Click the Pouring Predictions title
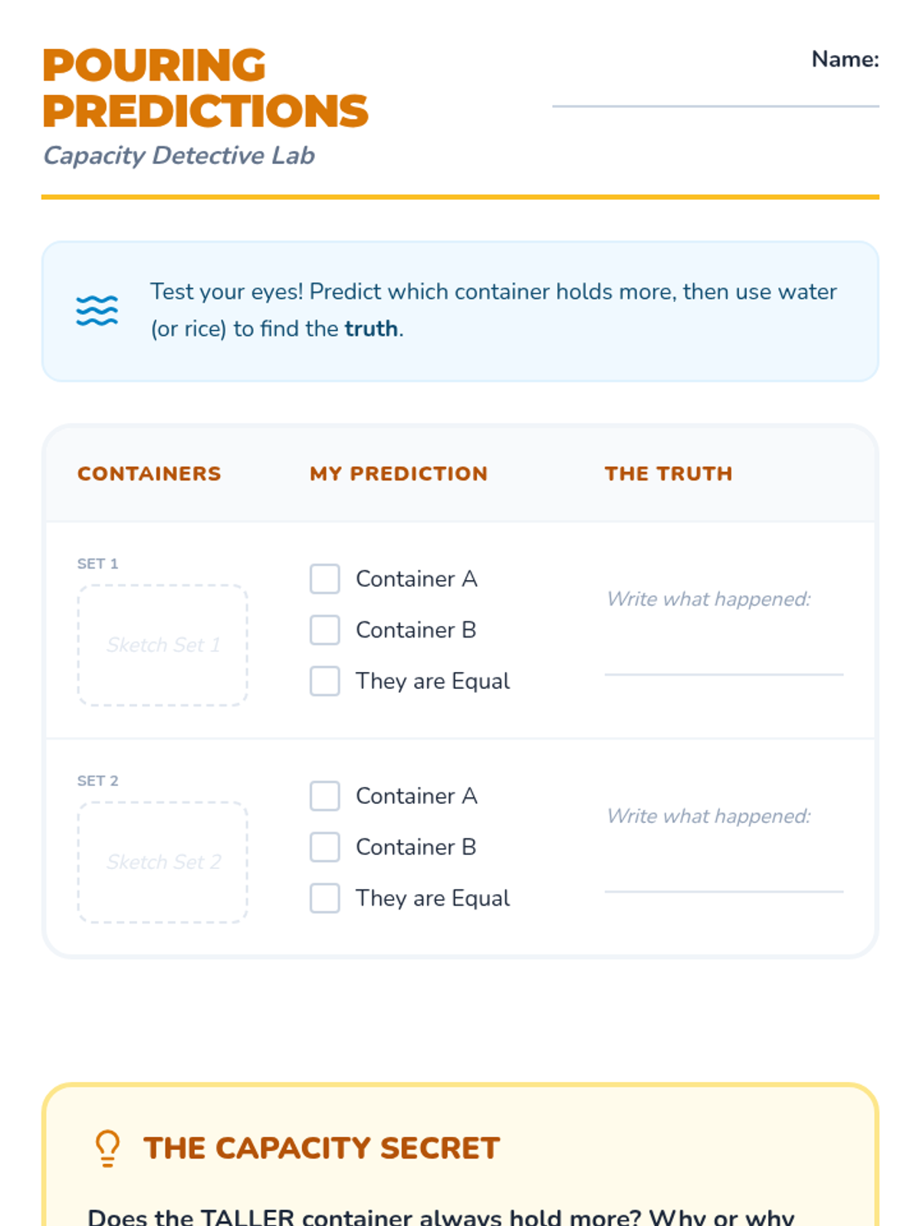This screenshot has width=920, height=1226. [205, 88]
